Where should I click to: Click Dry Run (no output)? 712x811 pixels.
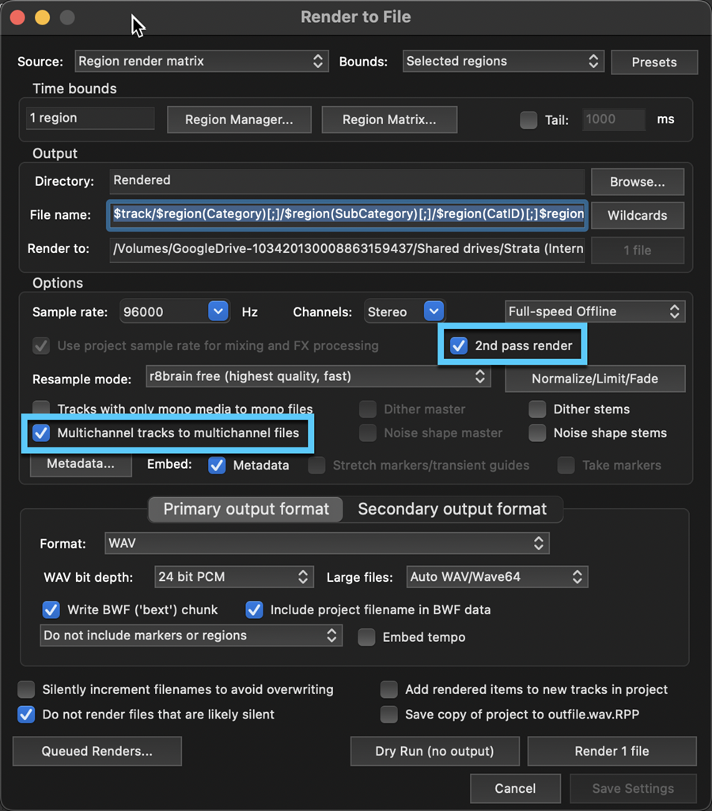point(434,751)
